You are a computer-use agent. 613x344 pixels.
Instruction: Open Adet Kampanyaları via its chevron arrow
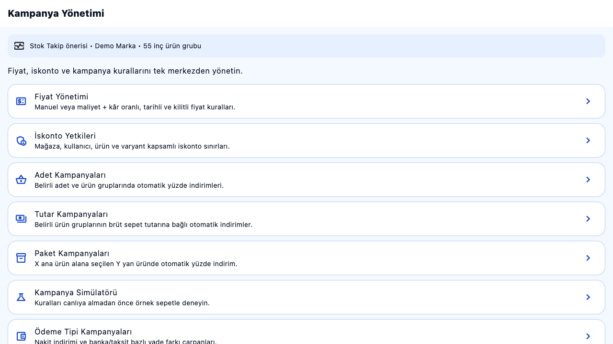[x=588, y=180]
